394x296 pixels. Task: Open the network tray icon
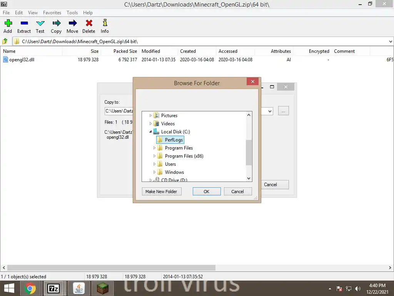point(349,289)
